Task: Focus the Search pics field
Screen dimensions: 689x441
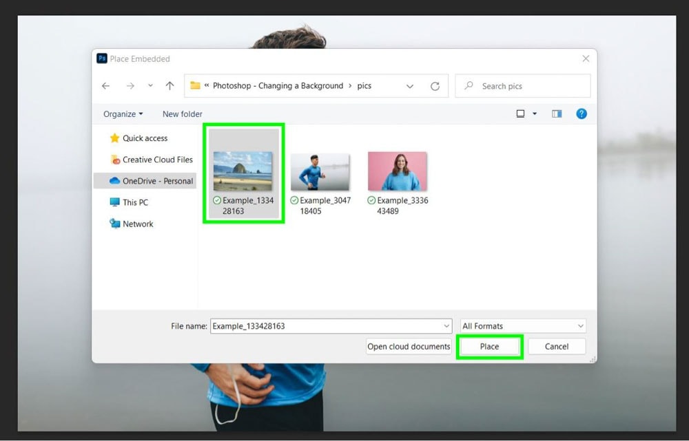Action: 523,86
